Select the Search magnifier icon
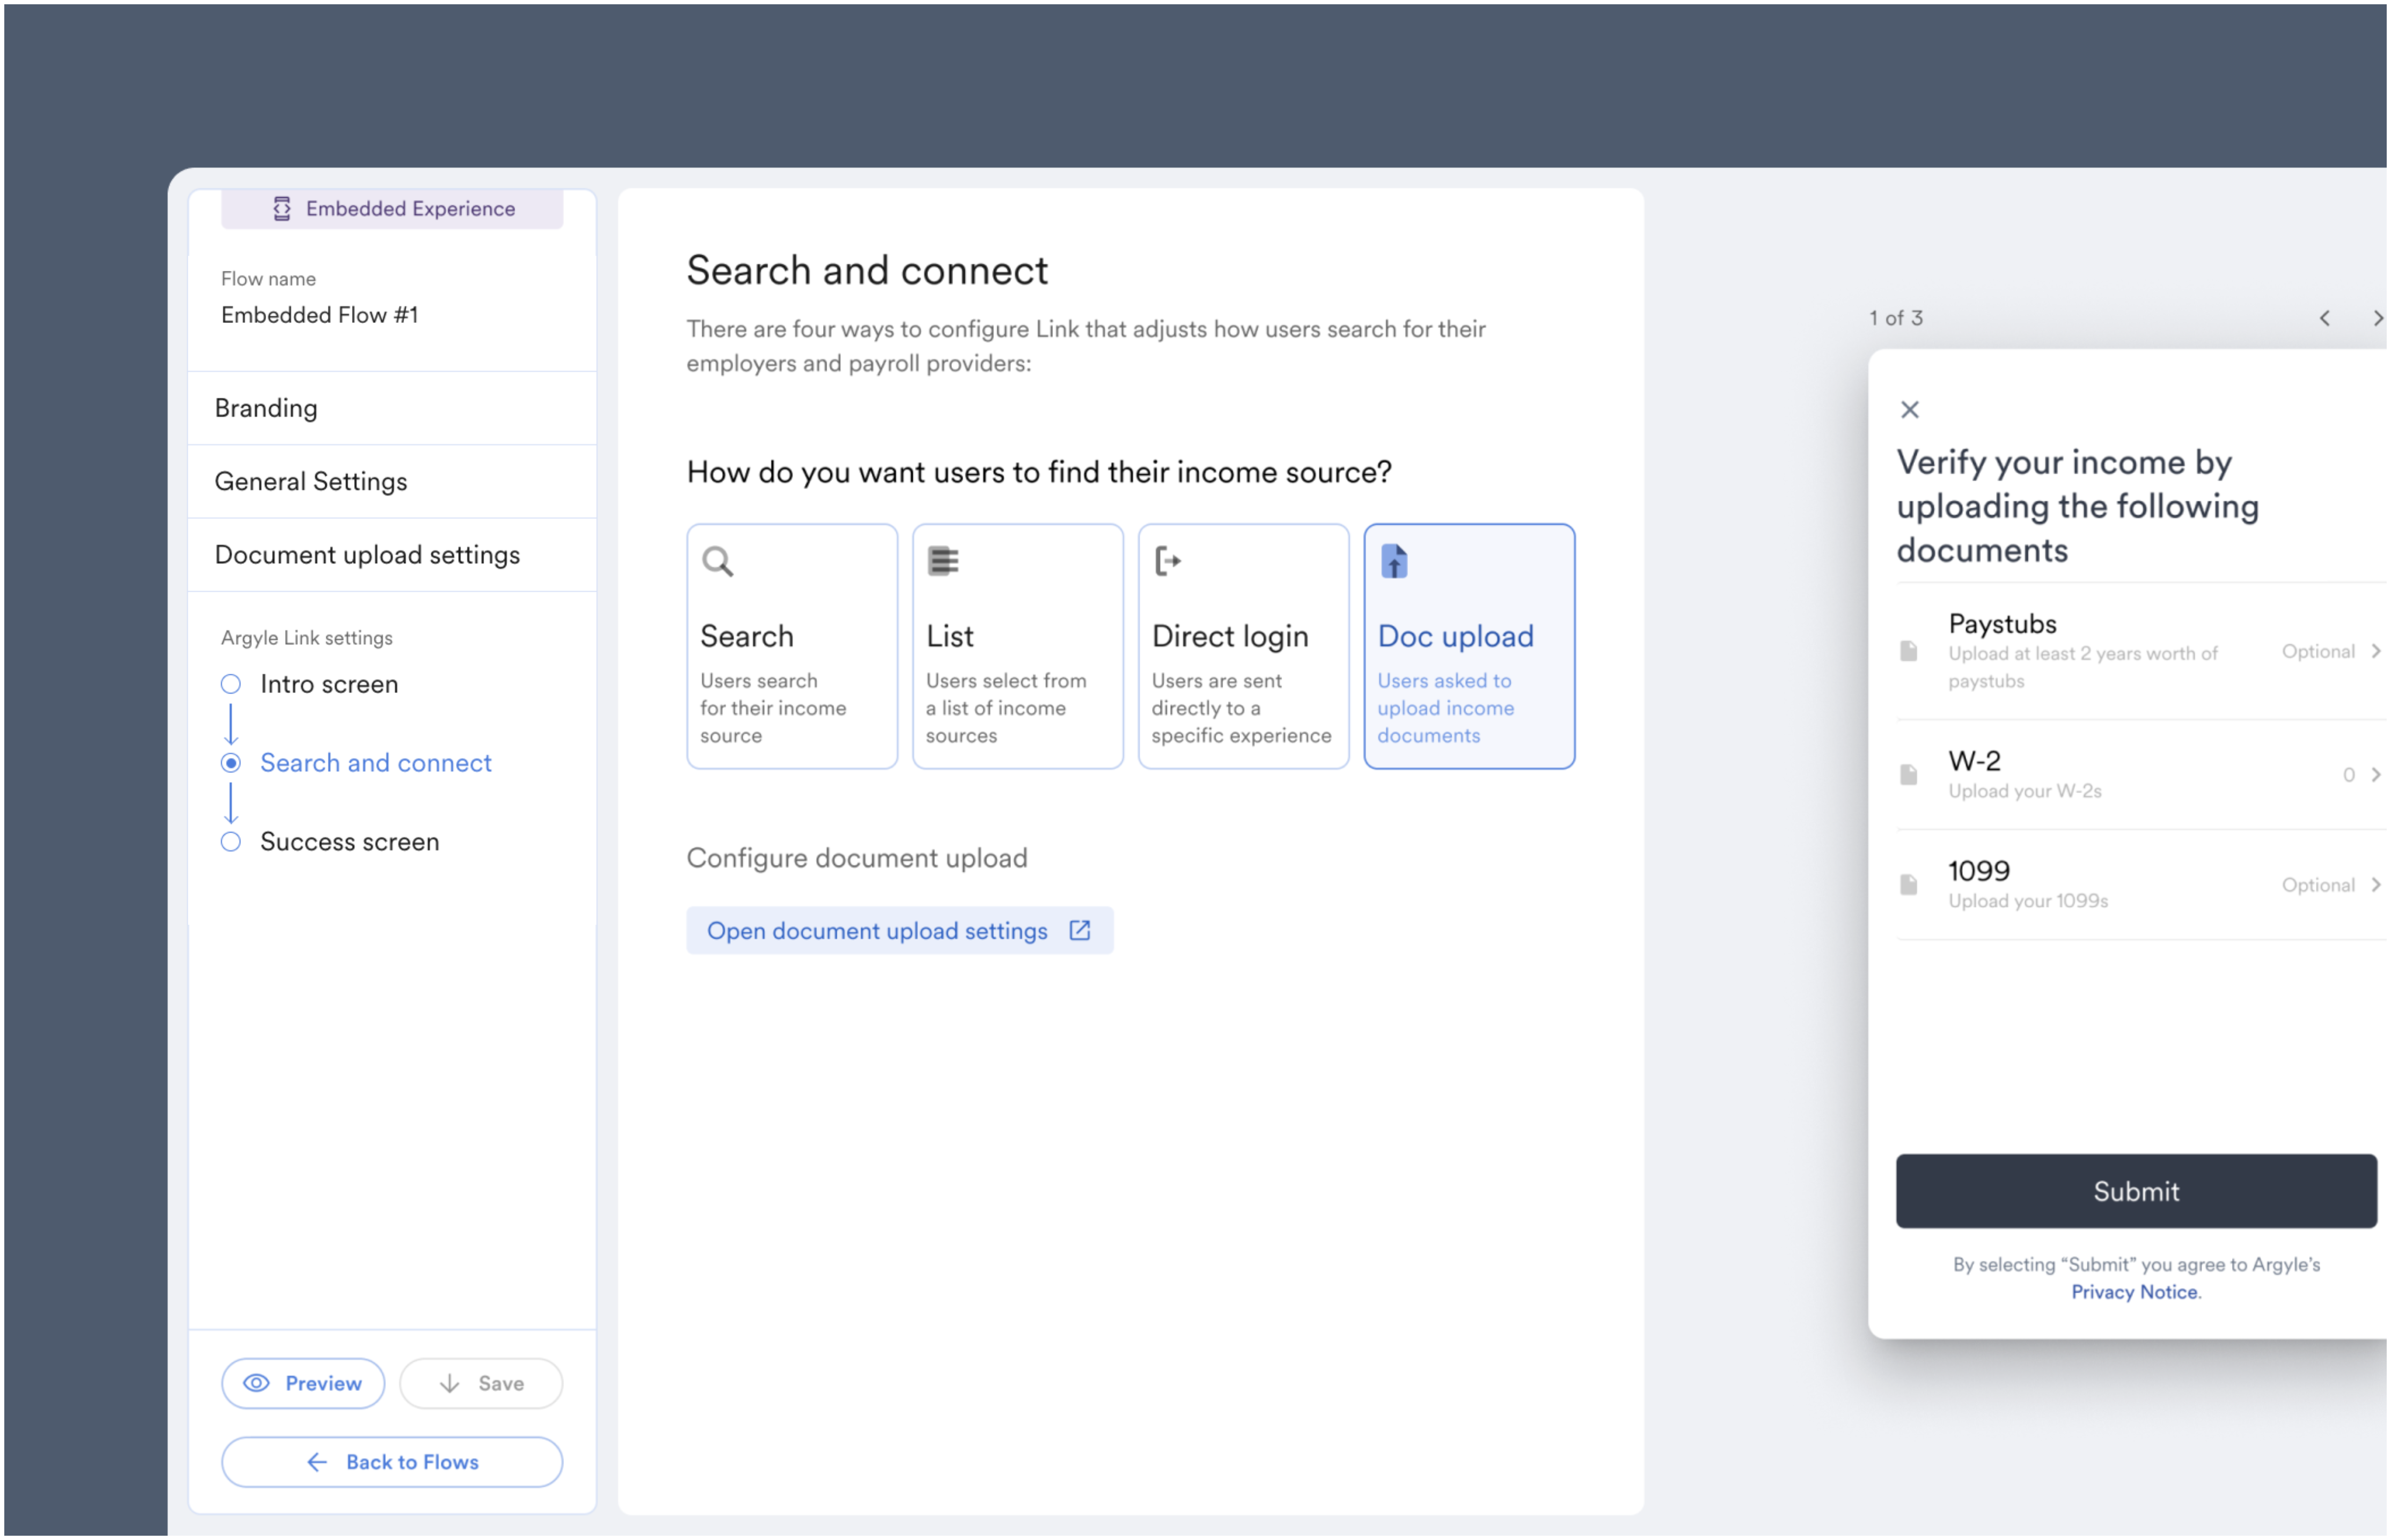The height and width of the screenshot is (1540, 2391). (x=717, y=561)
